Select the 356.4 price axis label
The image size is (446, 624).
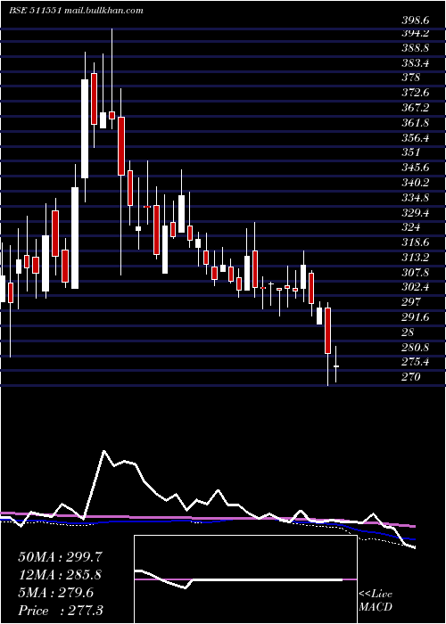pyautogui.click(x=416, y=138)
